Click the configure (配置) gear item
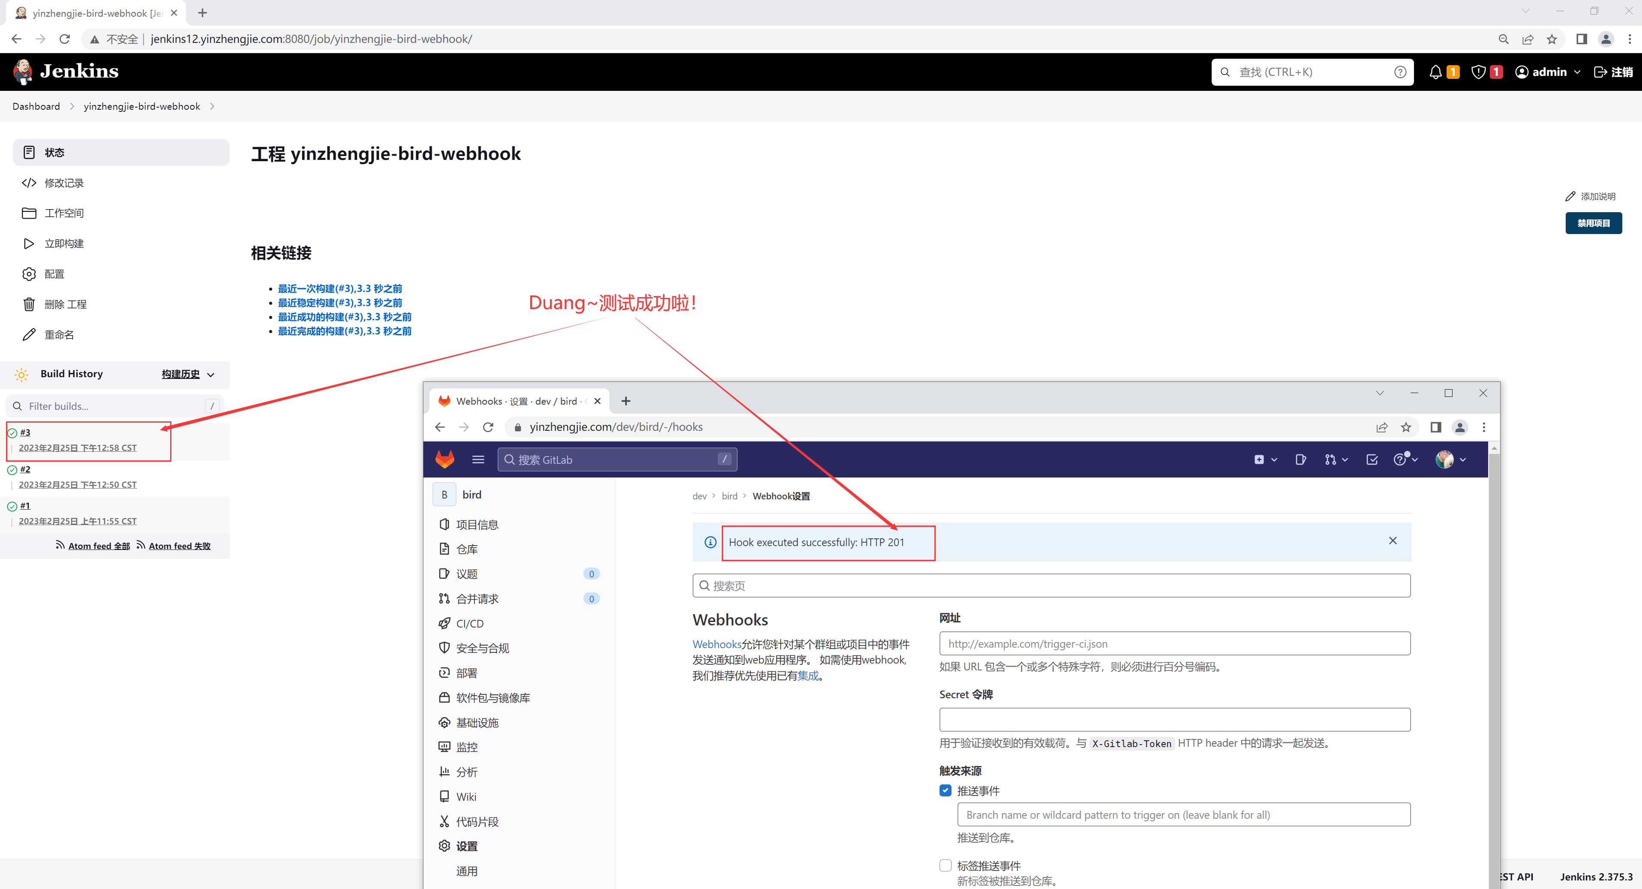1642x889 pixels. (54, 274)
